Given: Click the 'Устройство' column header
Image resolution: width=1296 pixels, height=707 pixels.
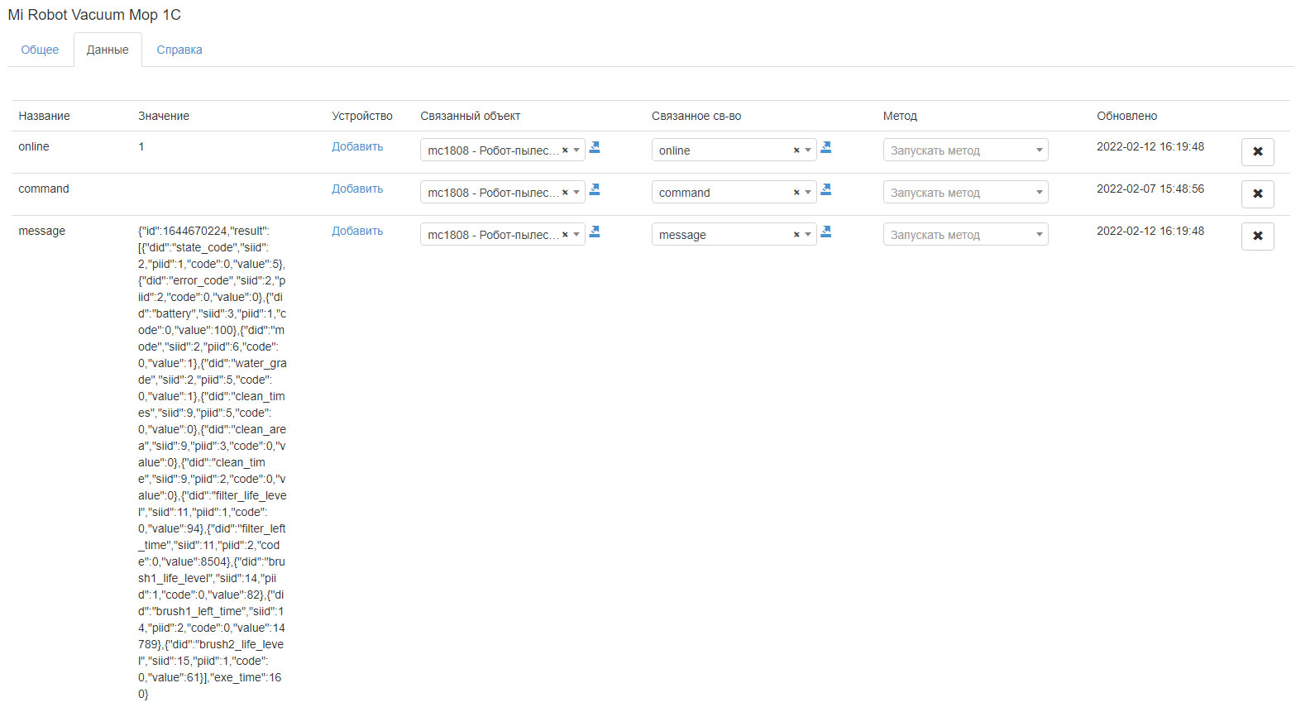Looking at the screenshot, I should tap(362, 116).
